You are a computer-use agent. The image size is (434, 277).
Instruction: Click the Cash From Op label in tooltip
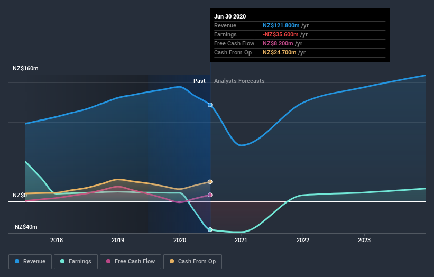(x=233, y=52)
